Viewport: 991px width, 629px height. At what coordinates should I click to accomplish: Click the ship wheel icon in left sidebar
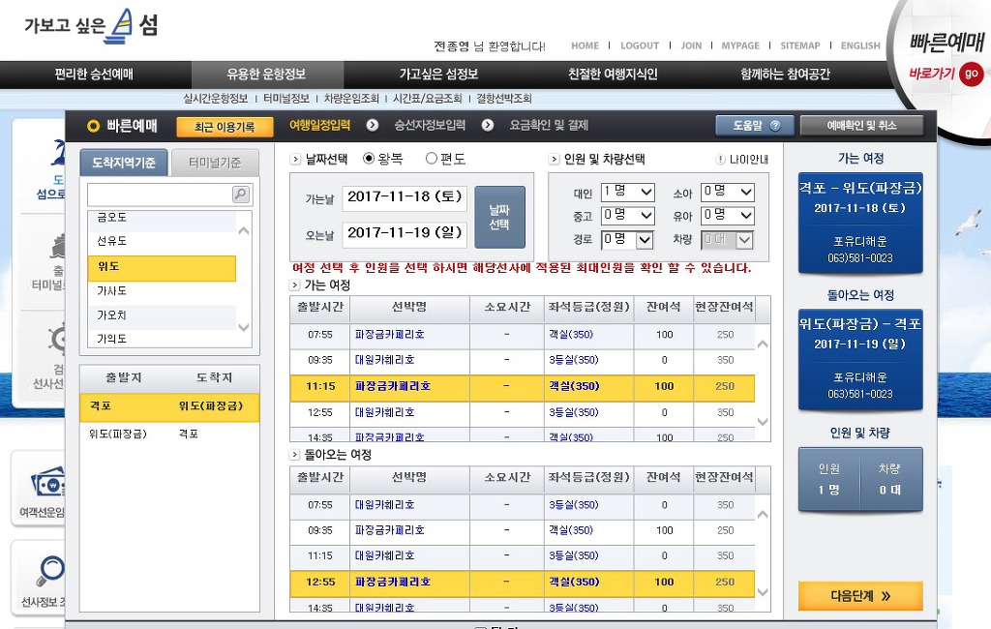[x=57, y=339]
